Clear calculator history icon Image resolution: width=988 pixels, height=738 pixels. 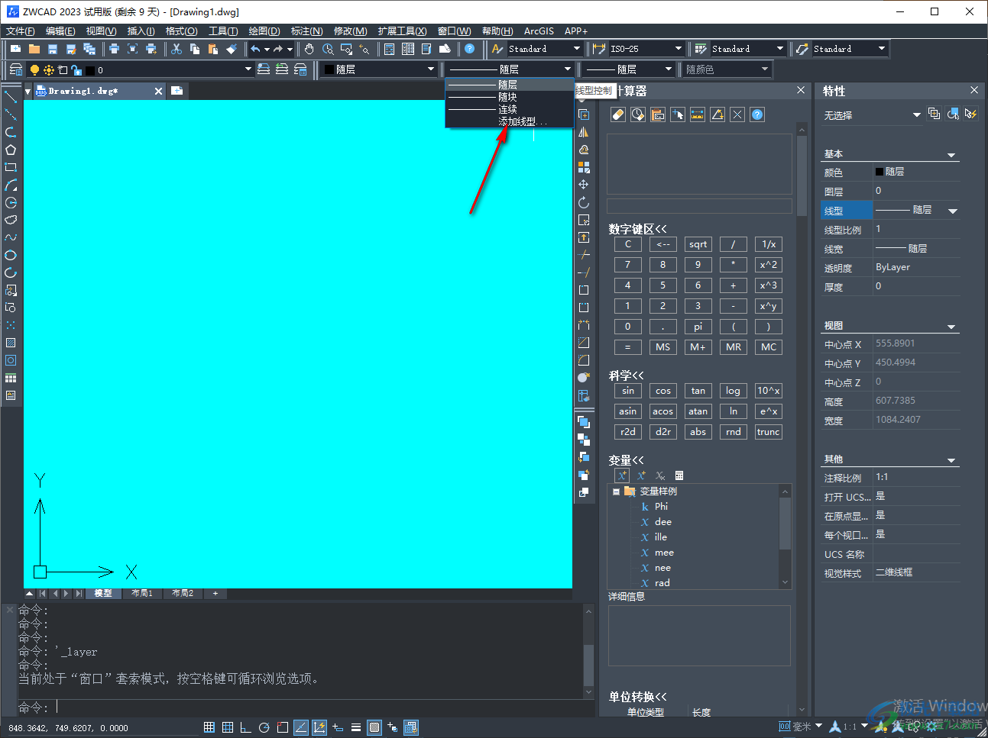638,114
